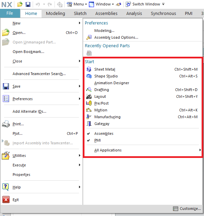Click the touch mode crosshair icon in toolbar
Screen dimensions: 204x216
[x=60, y=4]
